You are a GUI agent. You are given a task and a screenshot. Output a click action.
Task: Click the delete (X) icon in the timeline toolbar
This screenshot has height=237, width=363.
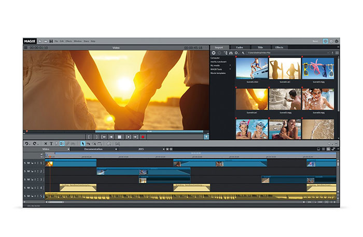tap(45, 143)
